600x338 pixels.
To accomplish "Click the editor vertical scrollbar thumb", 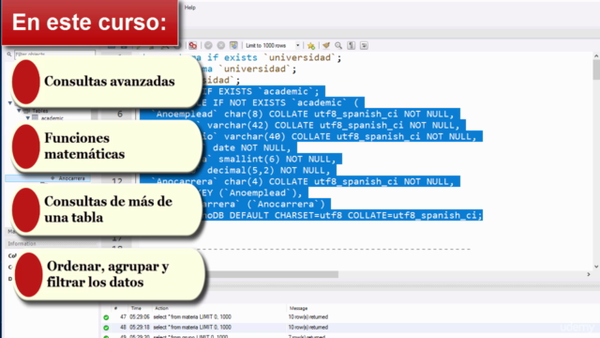I will (x=596, y=69).
